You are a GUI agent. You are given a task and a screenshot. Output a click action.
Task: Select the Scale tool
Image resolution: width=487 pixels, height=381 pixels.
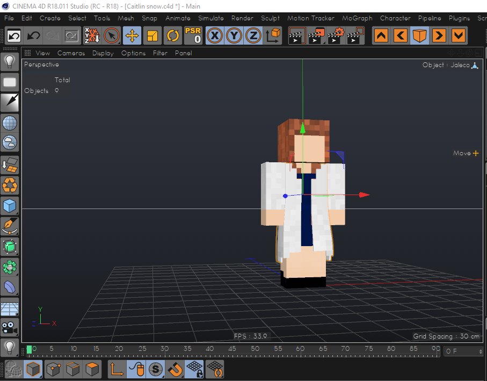[152, 36]
